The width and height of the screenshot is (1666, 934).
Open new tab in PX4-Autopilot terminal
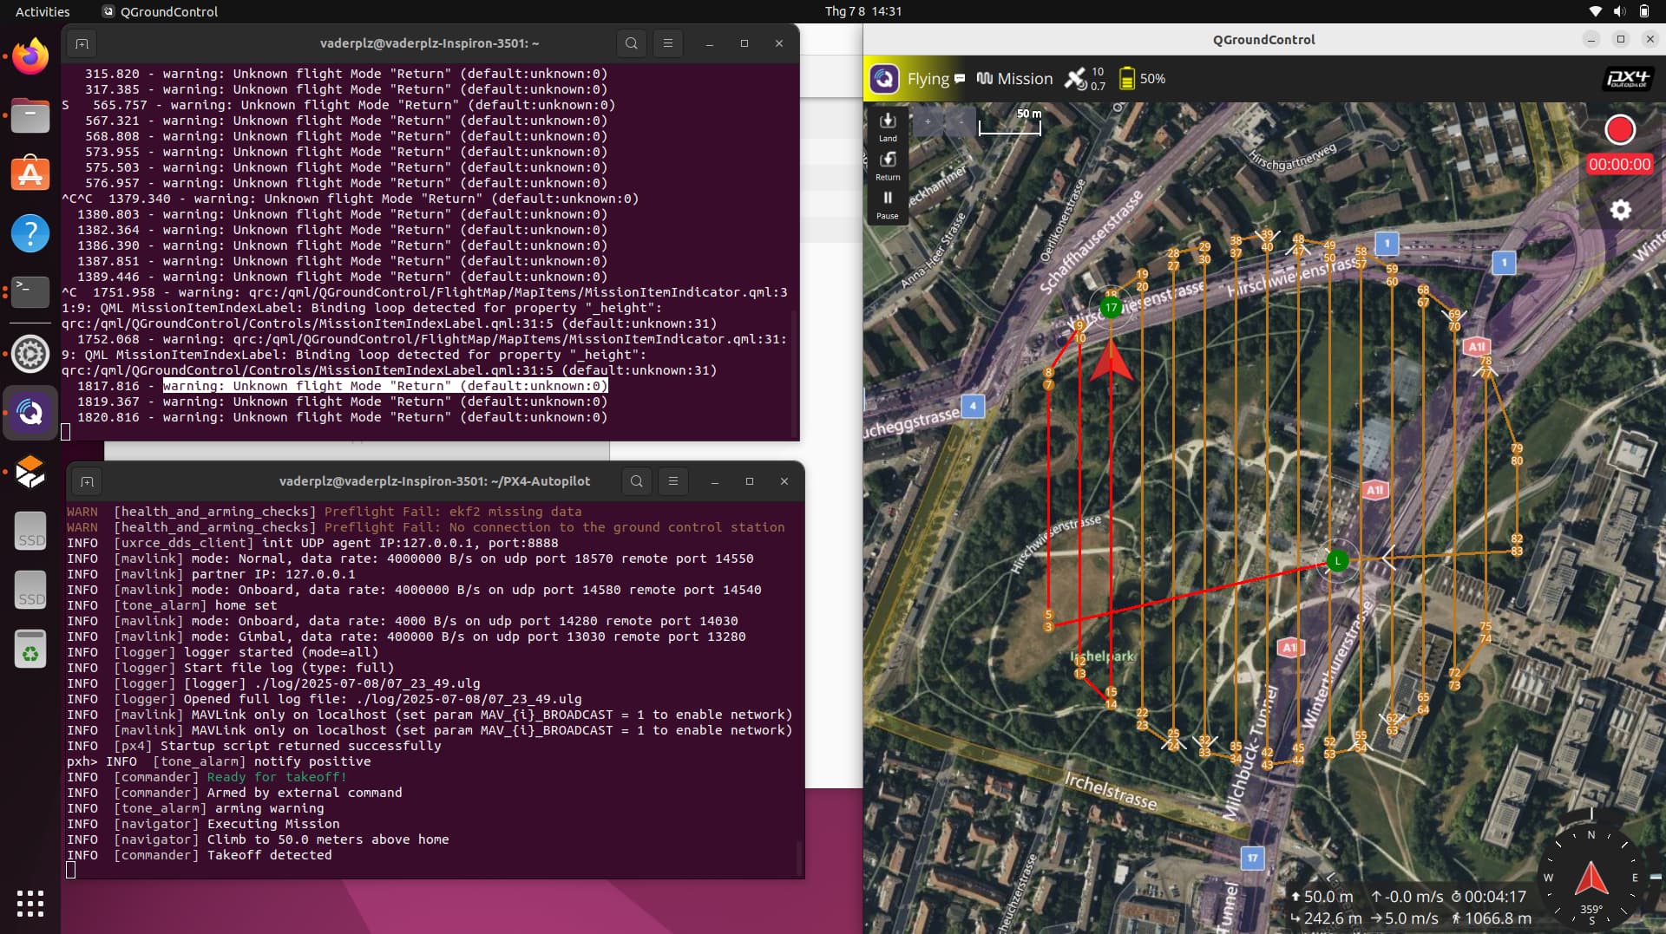point(87,481)
